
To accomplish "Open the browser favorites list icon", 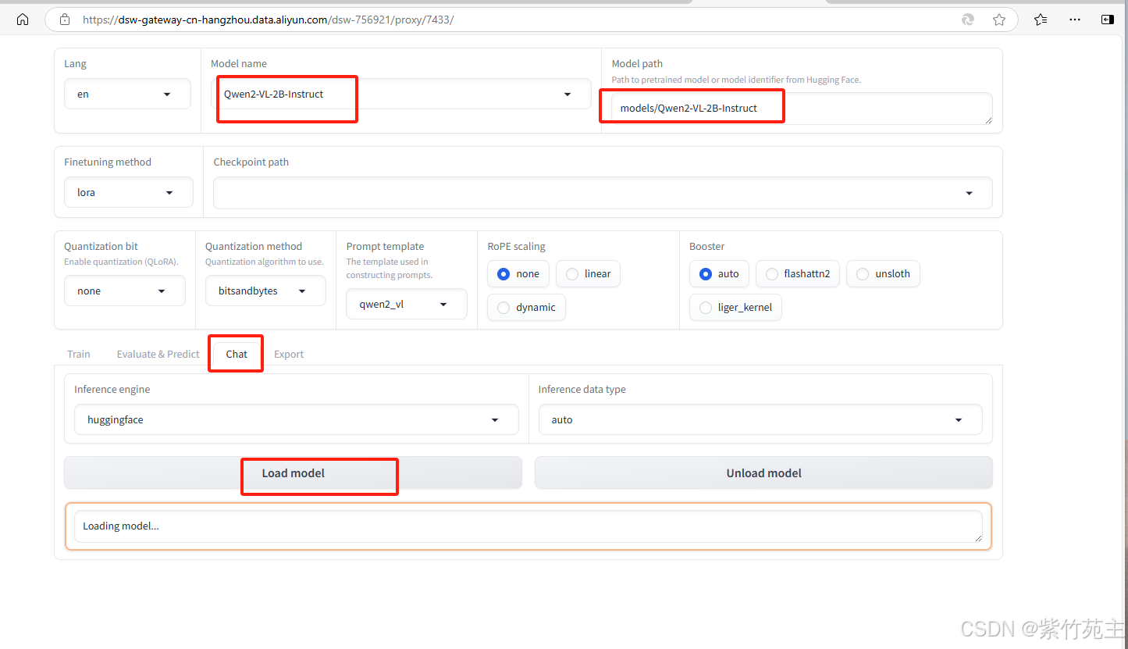I will 1041,20.
